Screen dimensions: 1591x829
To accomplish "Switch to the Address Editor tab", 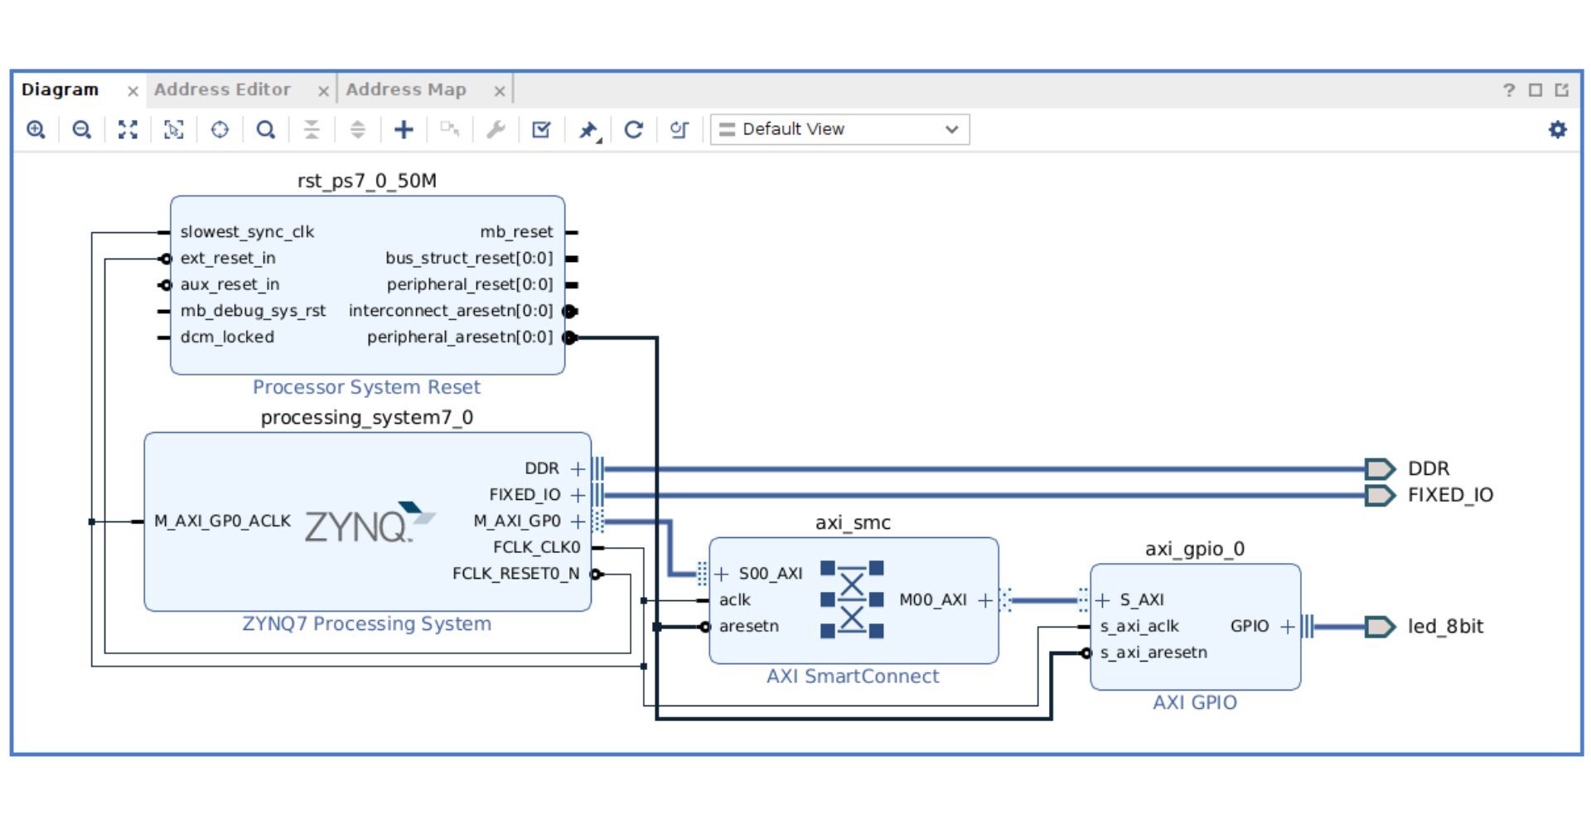I will point(222,90).
